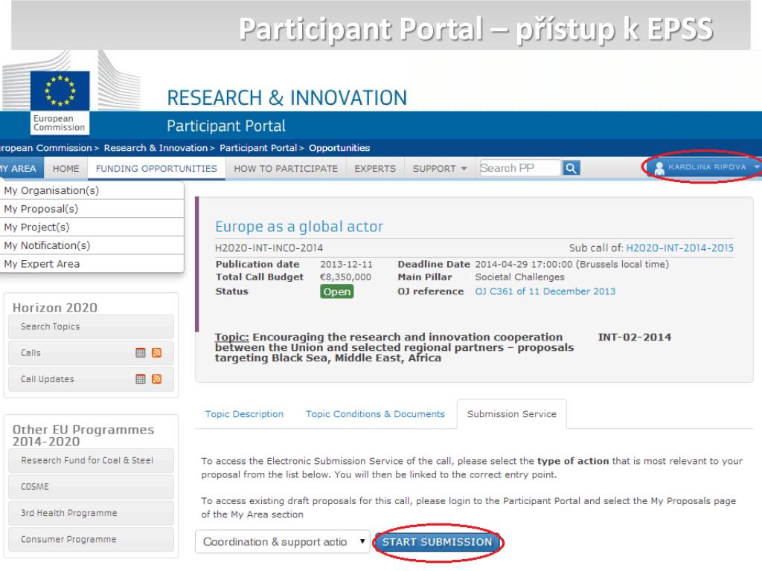Click the Europe as a global actor title
The width and height of the screenshot is (762, 571).
pos(299,226)
